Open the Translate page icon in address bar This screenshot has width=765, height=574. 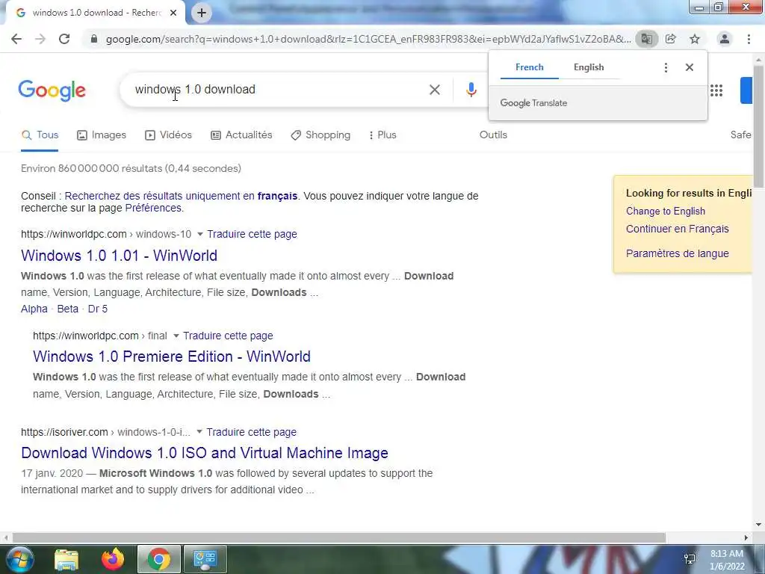pos(646,39)
